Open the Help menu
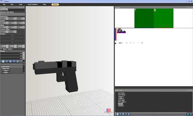This screenshot has height=116, width=193. click(44, 5)
